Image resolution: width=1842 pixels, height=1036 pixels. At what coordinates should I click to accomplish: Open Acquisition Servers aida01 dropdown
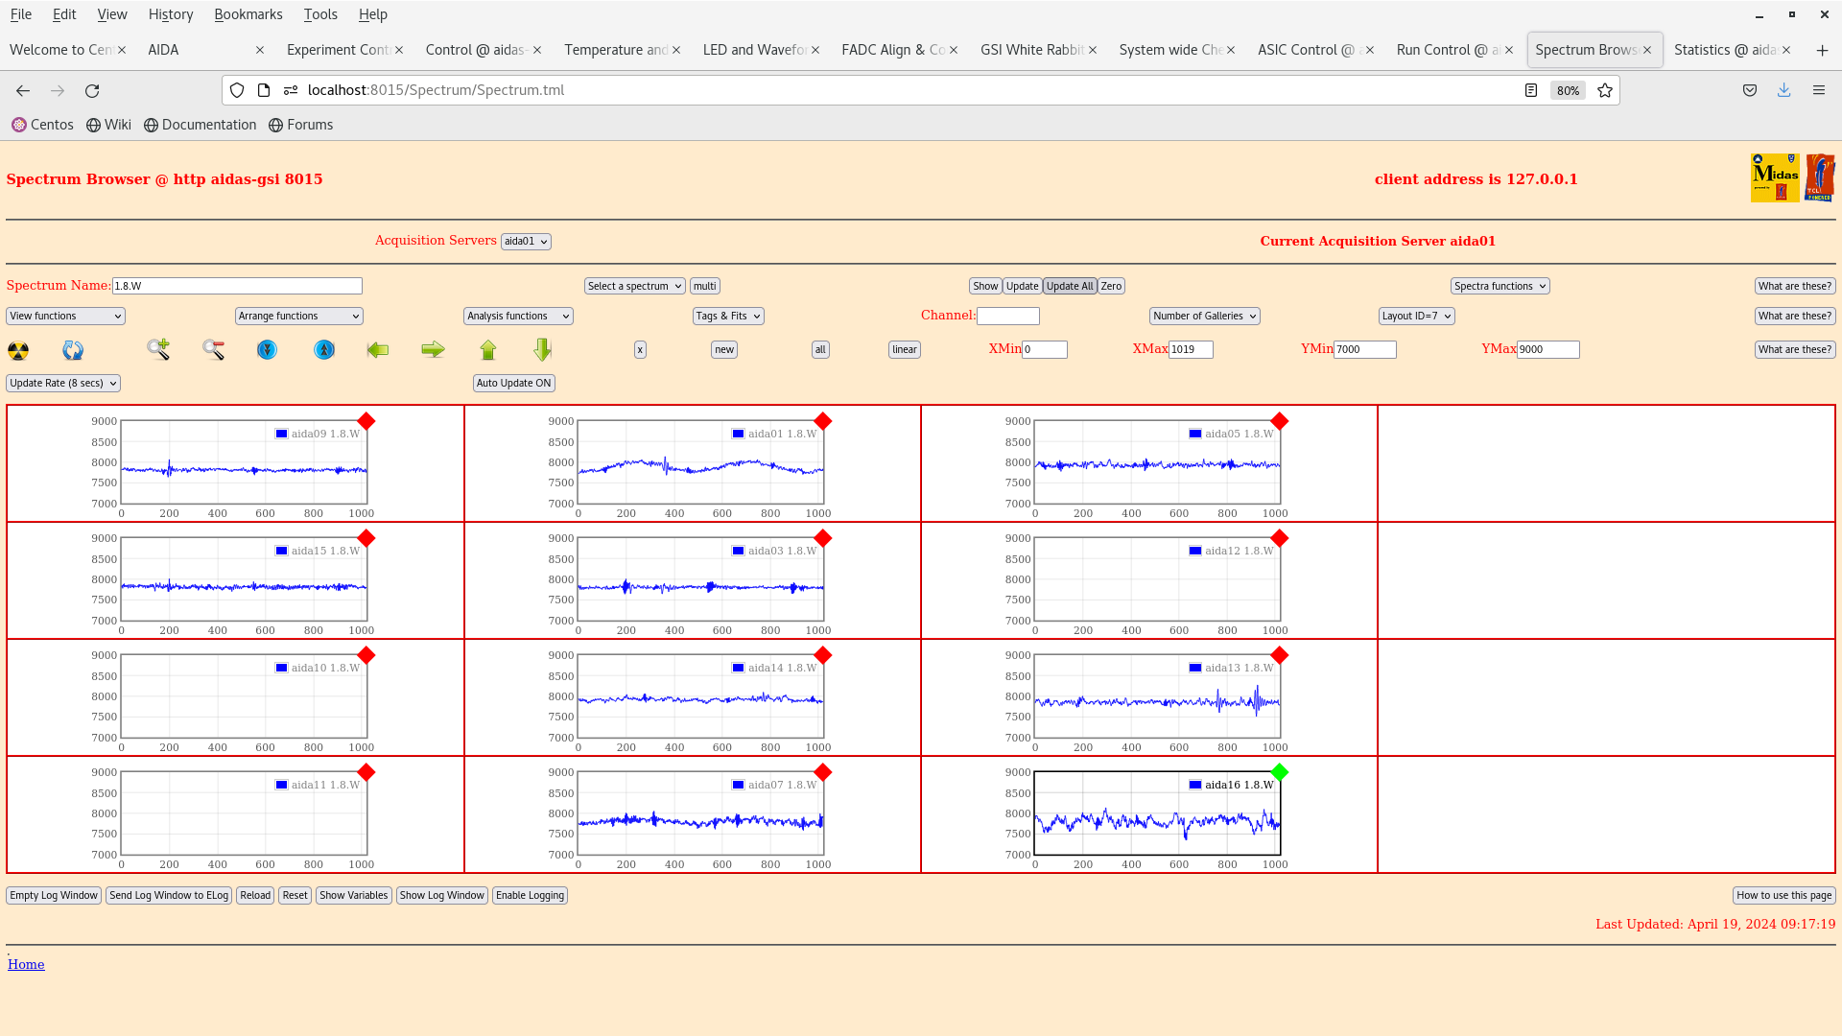(x=526, y=242)
